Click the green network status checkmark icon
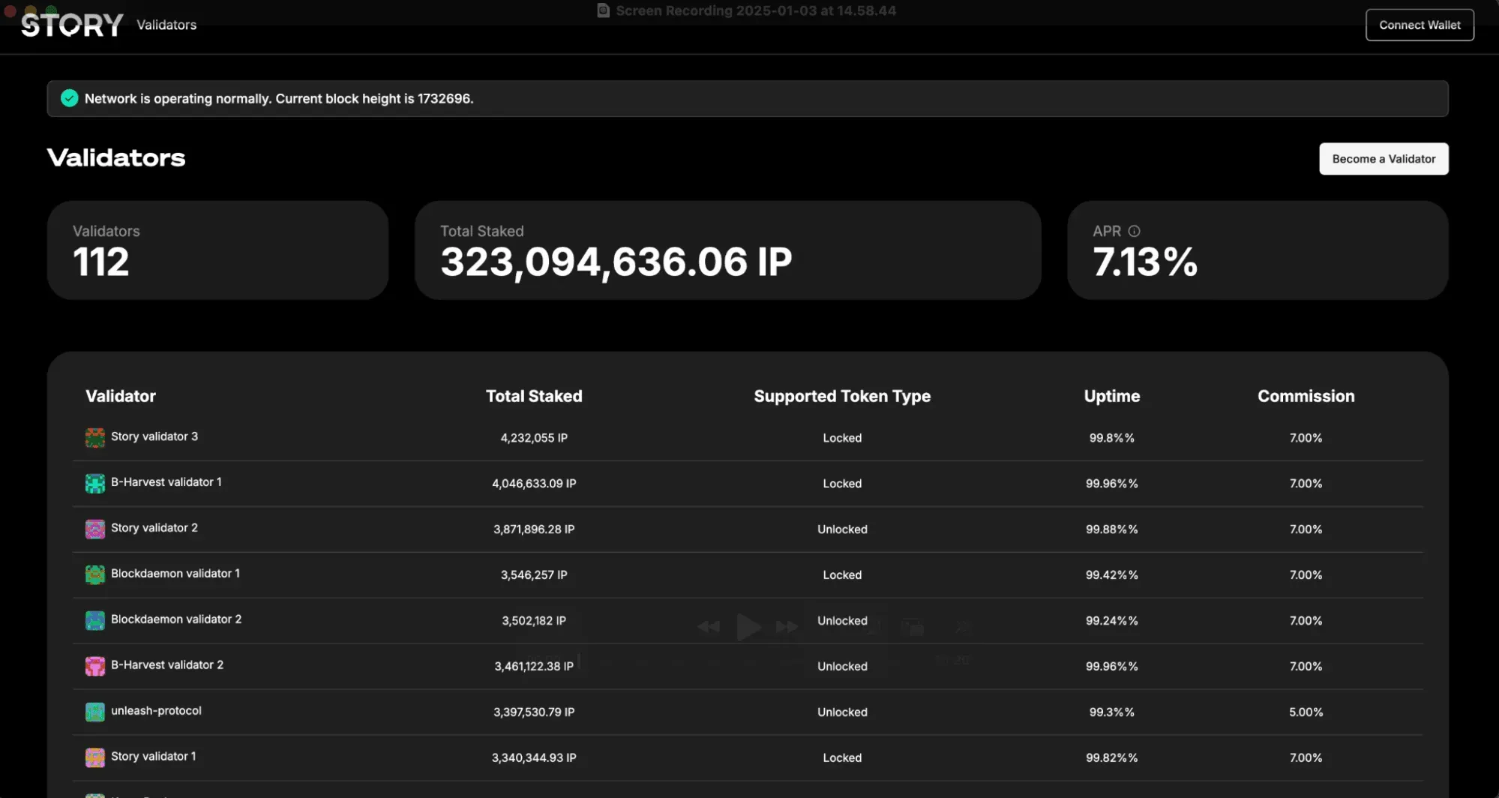The height and width of the screenshot is (798, 1499). point(70,98)
